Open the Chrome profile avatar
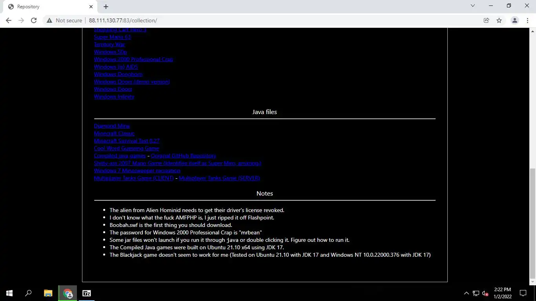Screen dimensions: 536x301 click(515, 20)
